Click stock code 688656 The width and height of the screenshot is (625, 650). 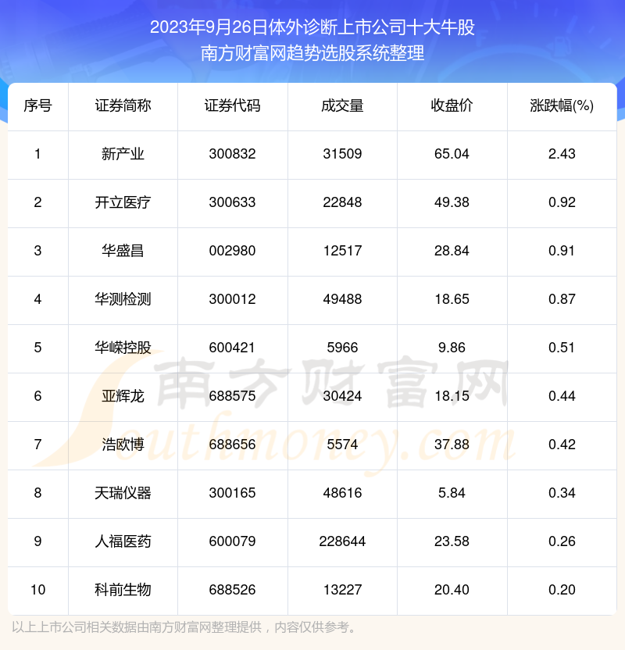click(x=232, y=445)
